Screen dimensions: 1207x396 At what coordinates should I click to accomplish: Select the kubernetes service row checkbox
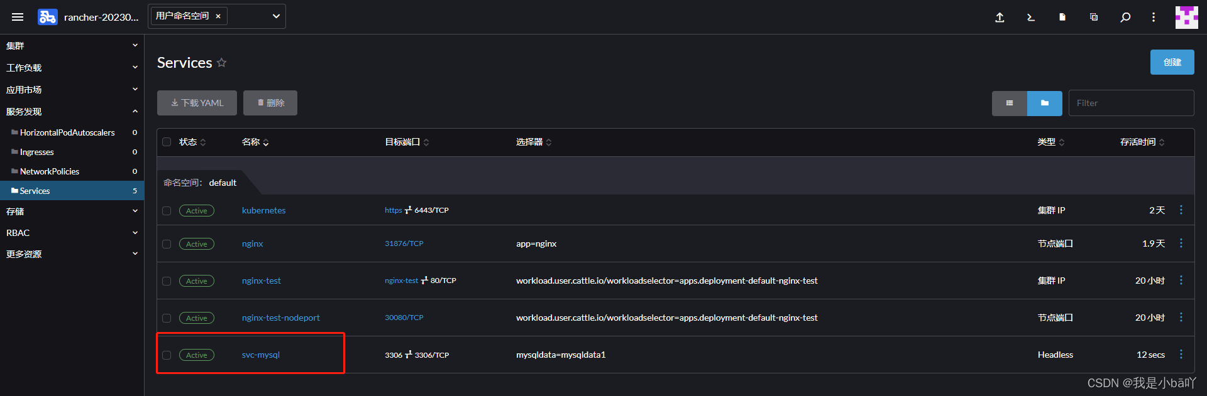pyautogui.click(x=167, y=211)
